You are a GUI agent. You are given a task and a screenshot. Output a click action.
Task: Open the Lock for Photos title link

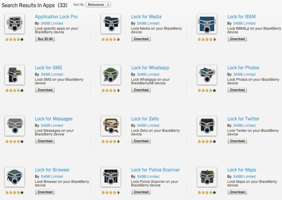[x=243, y=68]
